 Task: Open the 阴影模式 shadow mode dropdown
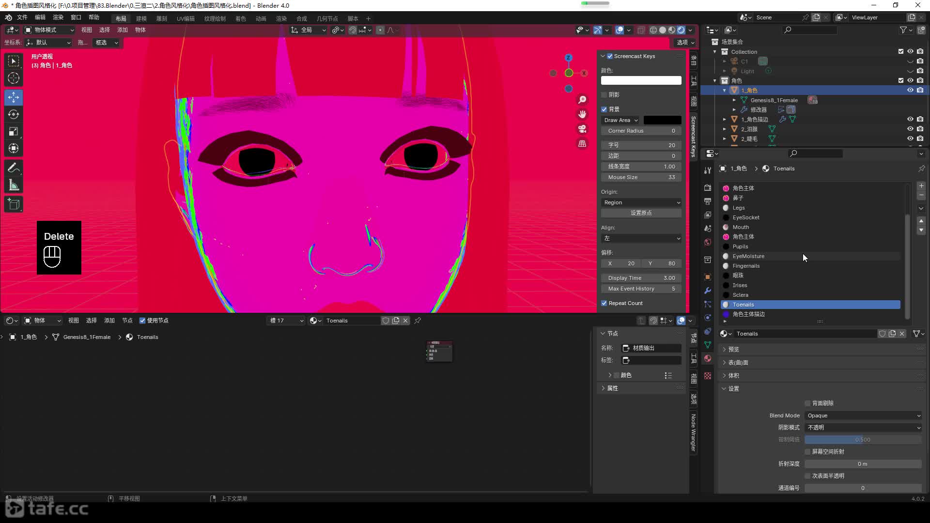(863, 428)
